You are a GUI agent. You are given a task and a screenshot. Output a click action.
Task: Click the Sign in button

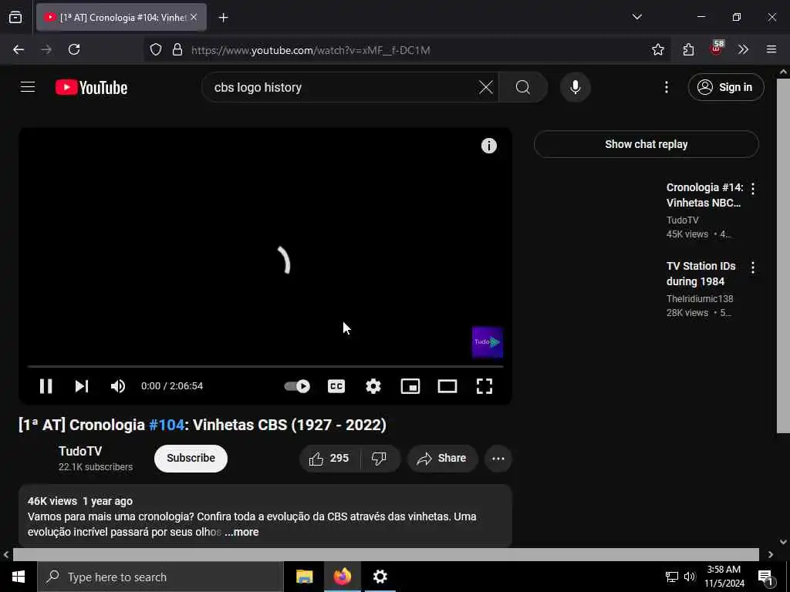[725, 87]
